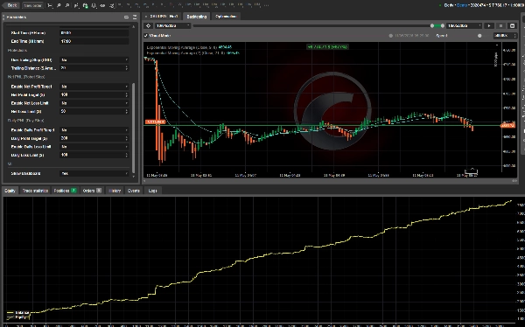Viewport: 525px width, 327px height.
Task: Click the chart auto-scroll icon near time axis
Action: (x=472, y=171)
